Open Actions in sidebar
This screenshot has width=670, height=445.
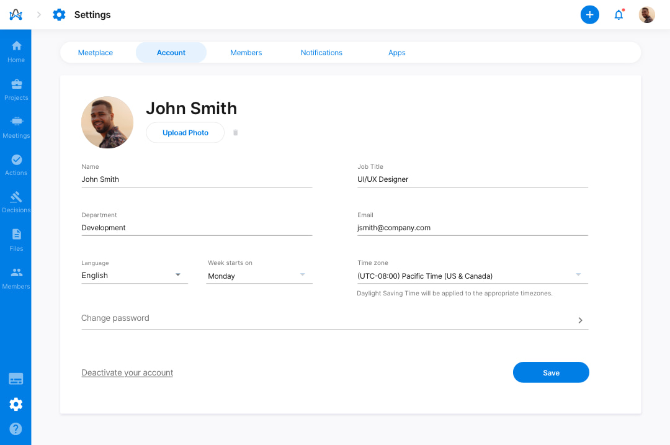click(16, 165)
